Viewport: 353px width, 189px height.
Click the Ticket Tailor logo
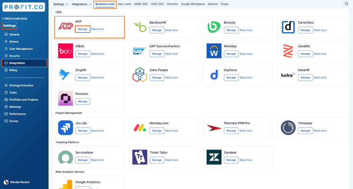pyautogui.click(x=140, y=157)
